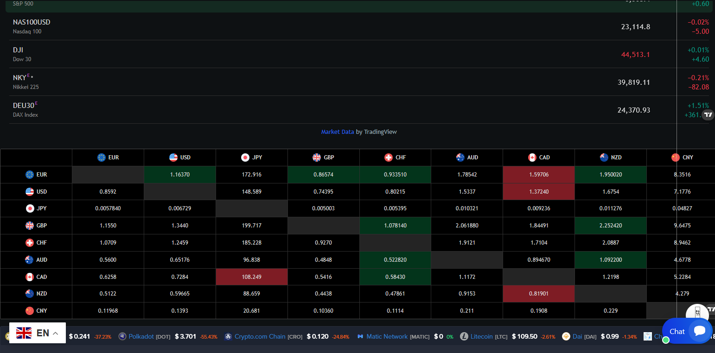Click EUR/JPY rate cell 172.916

[252, 175]
